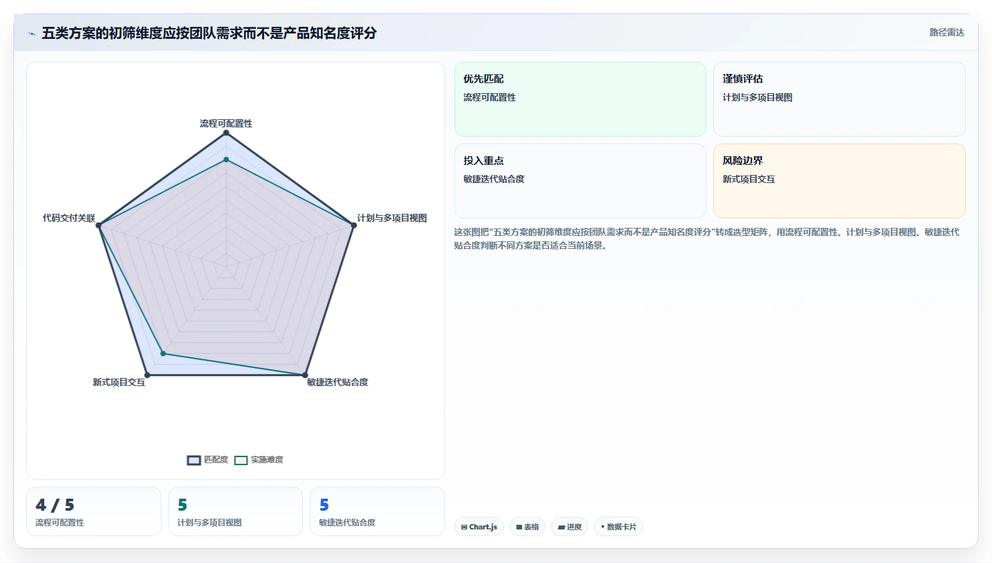This screenshot has width=992, height=563.
Task: Open the 谨慎评估 card
Action: [839, 99]
